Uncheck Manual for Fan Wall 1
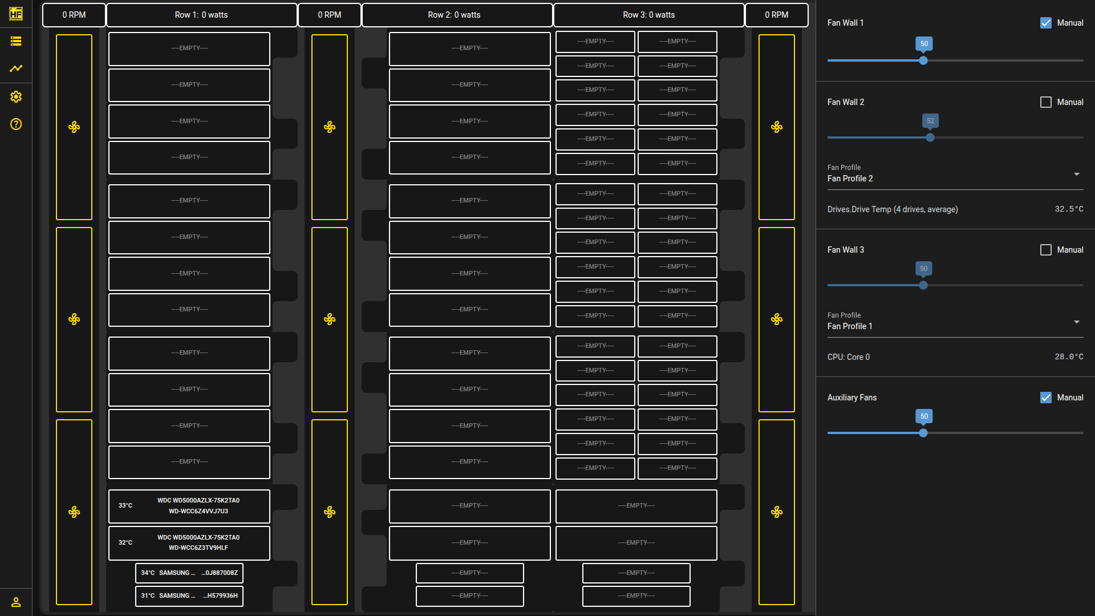The width and height of the screenshot is (1095, 616). point(1046,23)
